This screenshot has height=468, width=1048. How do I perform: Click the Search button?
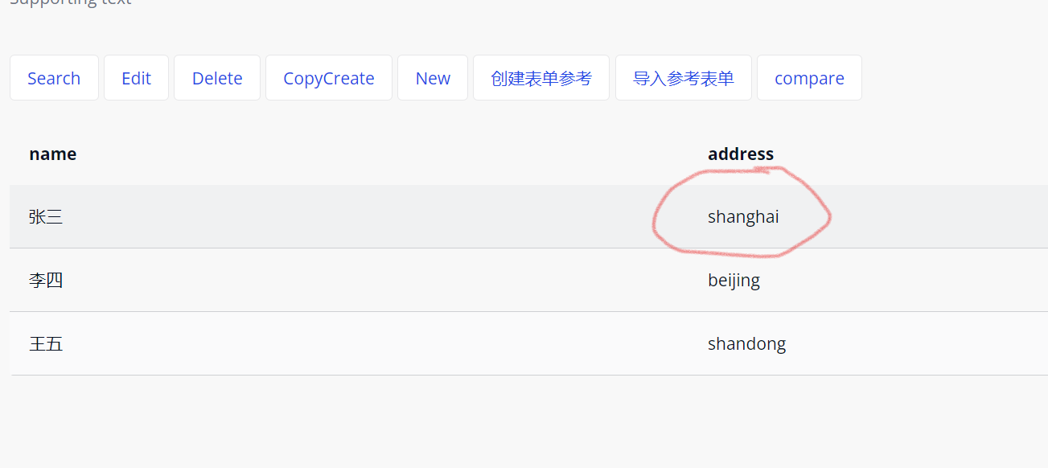(54, 78)
